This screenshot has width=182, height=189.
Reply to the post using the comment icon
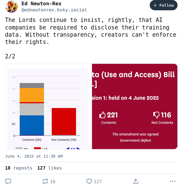click(8, 181)
